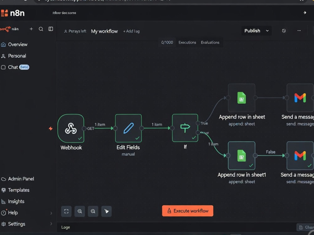Click the second zoom magnifier button

click(93, 211)
